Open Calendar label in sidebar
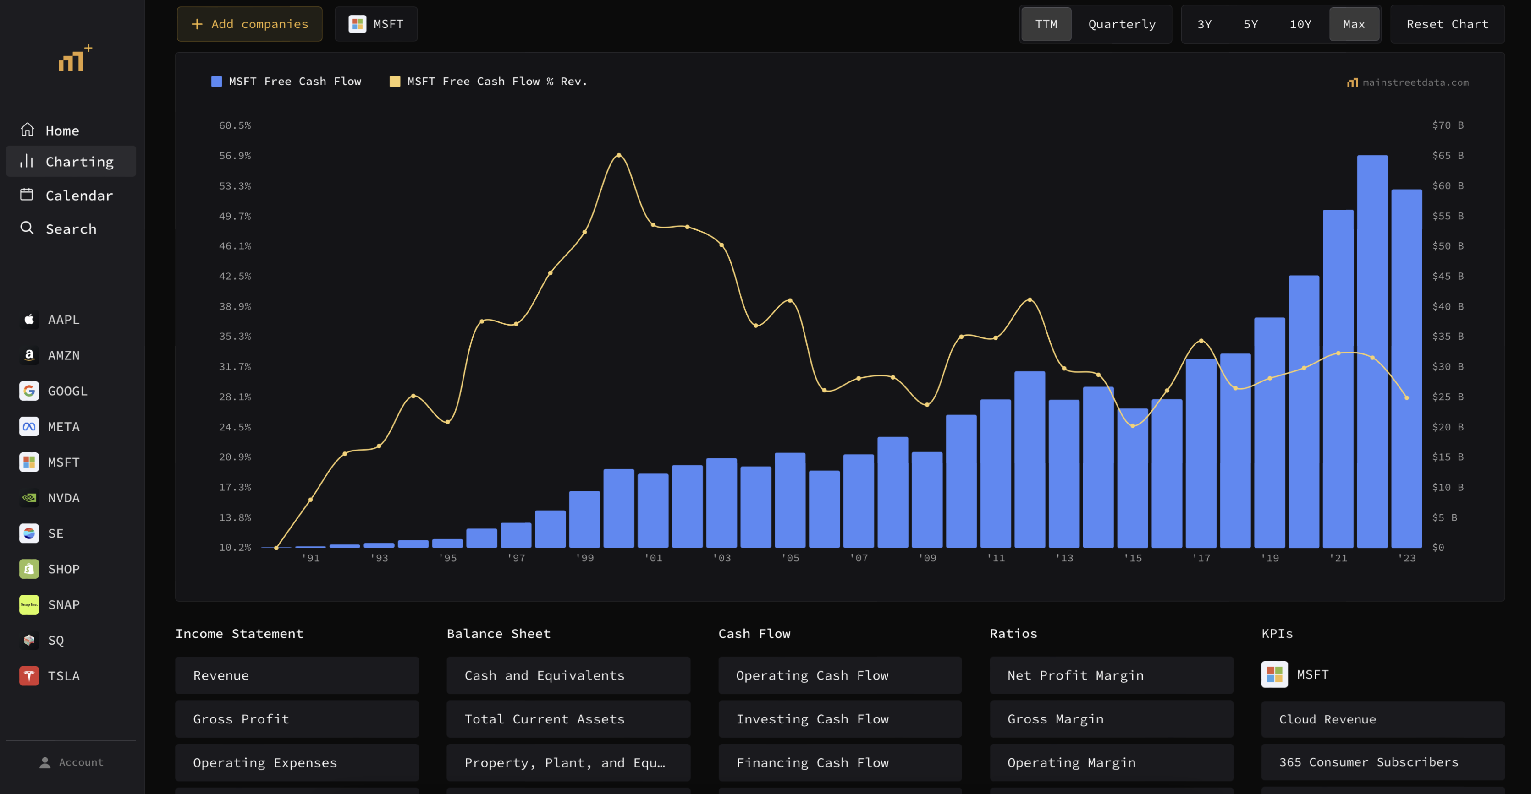 (79, 196)
